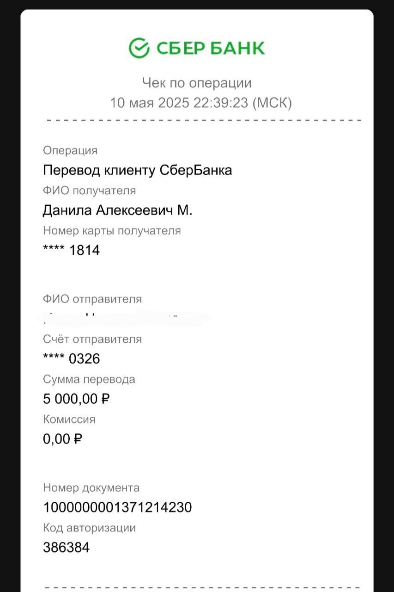Select the Номер карты получателя label
Screen dimensions: 394x592
pos(112,231)
